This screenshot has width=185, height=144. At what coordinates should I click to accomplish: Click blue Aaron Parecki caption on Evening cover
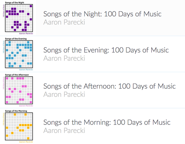(x=26, y=70)
